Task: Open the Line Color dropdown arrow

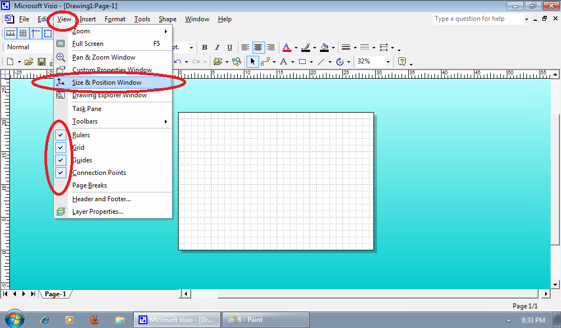Action: tap(314, 48)
